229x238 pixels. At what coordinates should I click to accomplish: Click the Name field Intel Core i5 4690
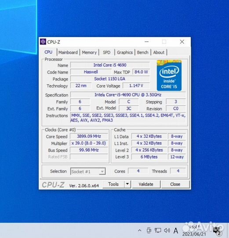click(x=110, y=65)
